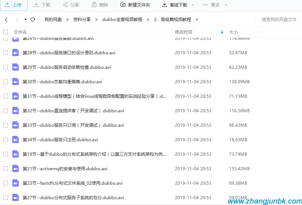Screen dimensions: 302x205
Task: Click the video icon of 第27节 file
Action: 16,197
